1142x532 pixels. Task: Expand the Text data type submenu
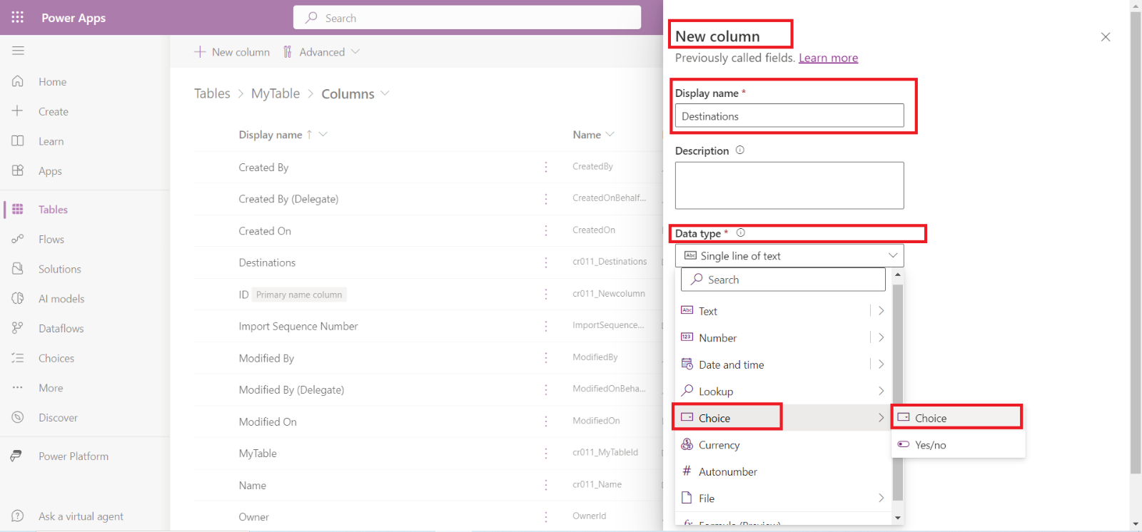click(881, 311)
